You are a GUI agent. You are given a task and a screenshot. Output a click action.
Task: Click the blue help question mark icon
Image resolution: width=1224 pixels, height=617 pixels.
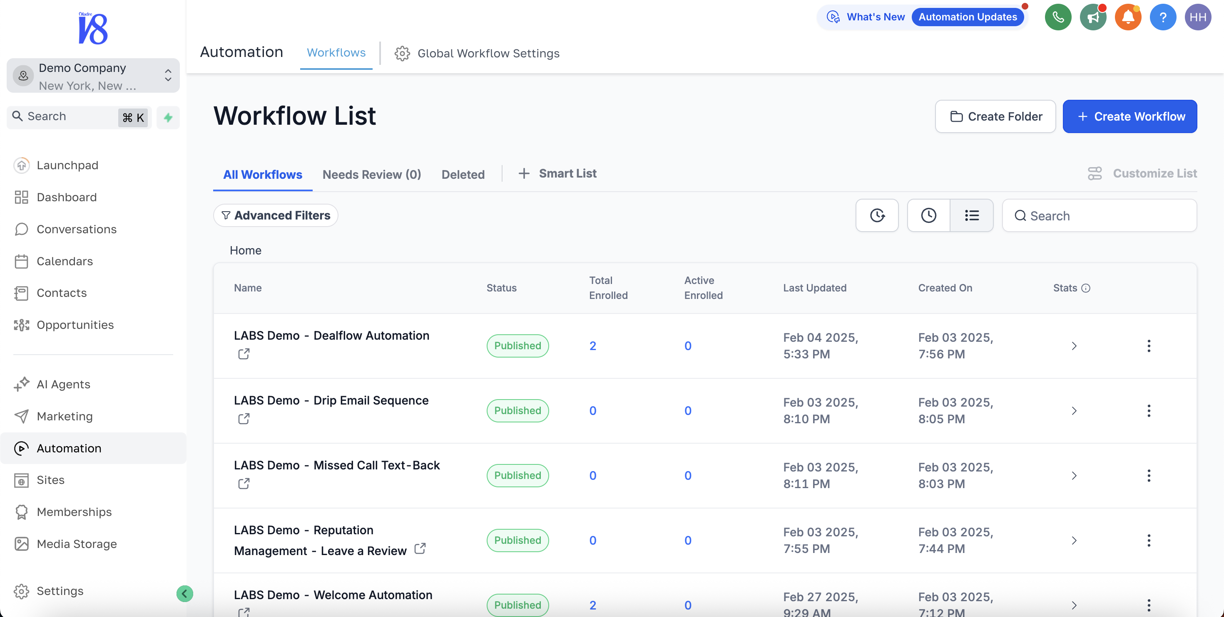1162,17
